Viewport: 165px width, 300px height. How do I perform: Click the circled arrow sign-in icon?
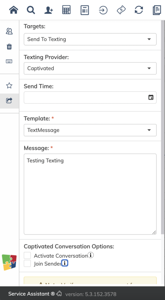[x=103, y=10]
